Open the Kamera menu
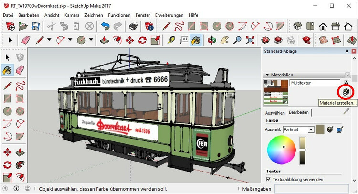 coord(72,15)
